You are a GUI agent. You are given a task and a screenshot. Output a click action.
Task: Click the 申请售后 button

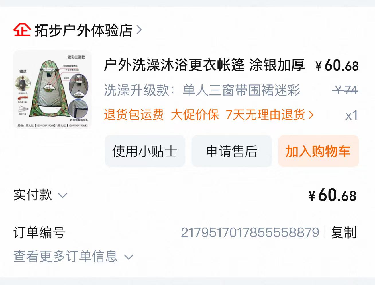coord(231,151)
